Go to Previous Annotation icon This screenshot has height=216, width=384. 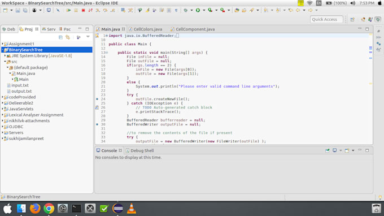(x=278, y=10)
